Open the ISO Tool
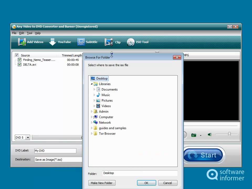Viewport: 252px width, 189px height. tap(138, 42)
